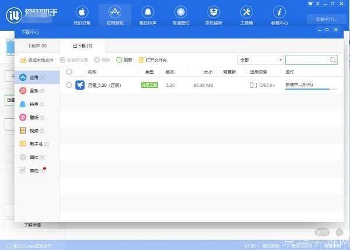Select the Other (其他) sidebar category
Screen dimensions: 350x250
[37, 171]
